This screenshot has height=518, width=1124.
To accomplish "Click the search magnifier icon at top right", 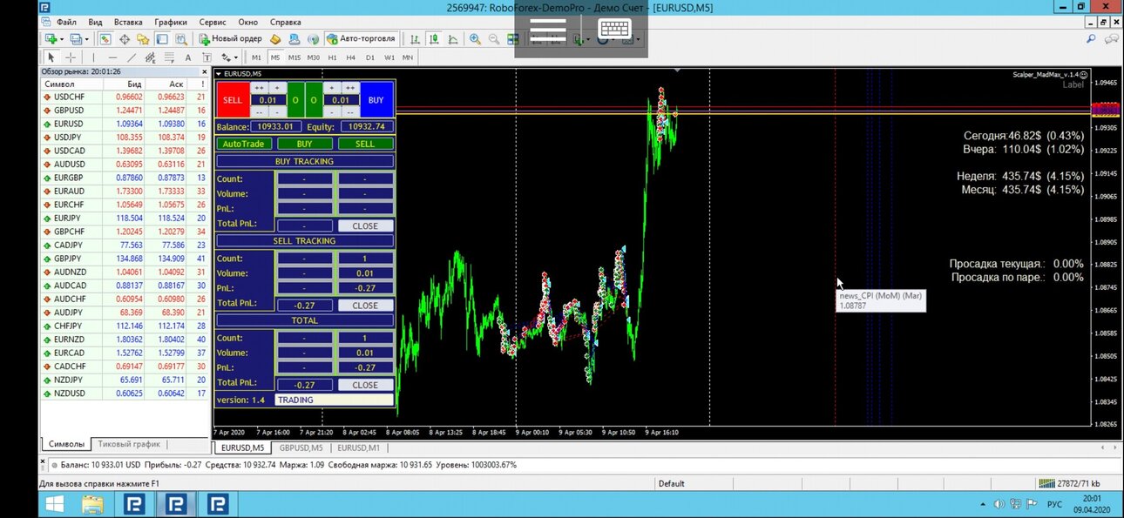I will 1090,39.
